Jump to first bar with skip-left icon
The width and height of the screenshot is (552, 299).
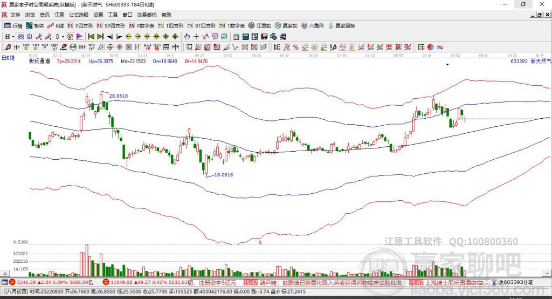[x=91, y=37]
